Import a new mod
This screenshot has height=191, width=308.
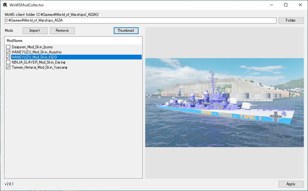(x=35, y=31)
